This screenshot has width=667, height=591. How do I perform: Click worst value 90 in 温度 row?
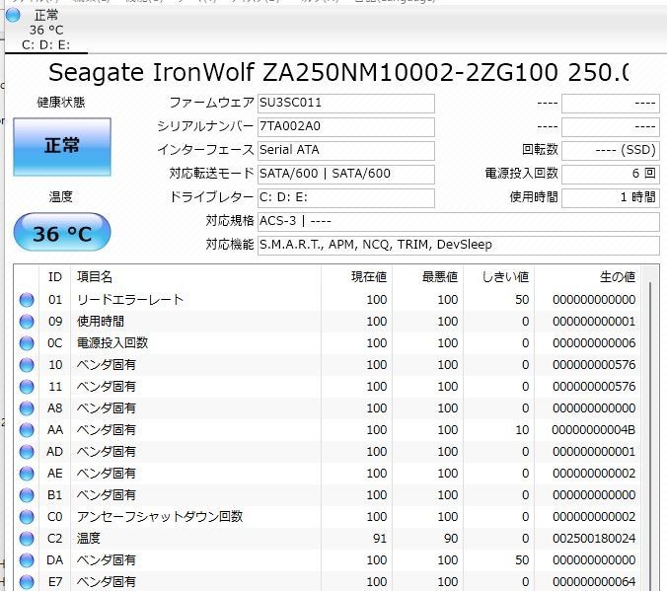[451, 539]
